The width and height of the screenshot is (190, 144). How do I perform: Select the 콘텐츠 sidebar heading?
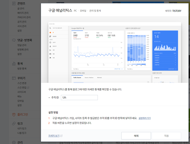[21, 4]
